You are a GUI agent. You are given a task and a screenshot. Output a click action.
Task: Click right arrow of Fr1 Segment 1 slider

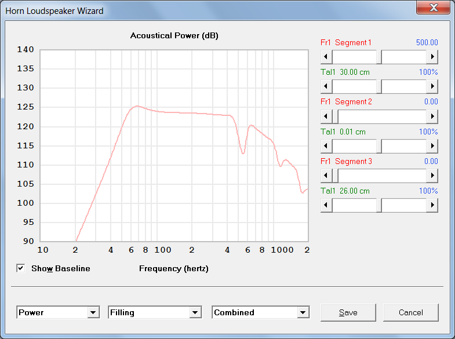432,57
